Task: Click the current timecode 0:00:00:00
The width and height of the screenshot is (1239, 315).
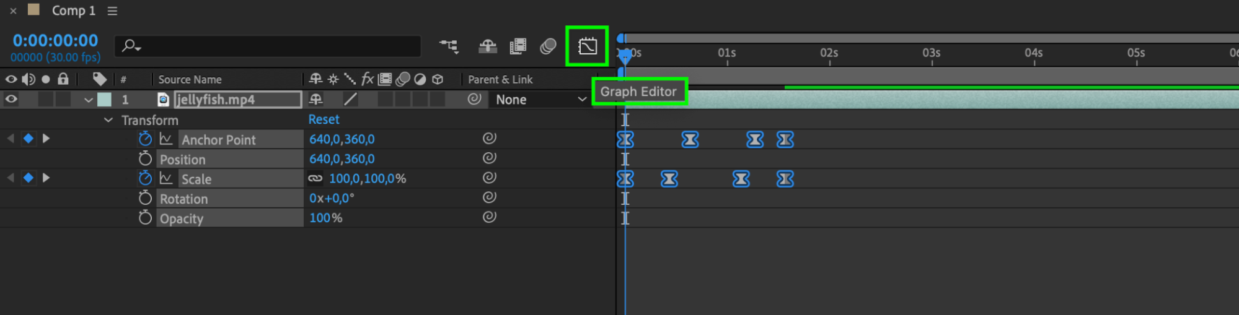Action: click(55, 41)
